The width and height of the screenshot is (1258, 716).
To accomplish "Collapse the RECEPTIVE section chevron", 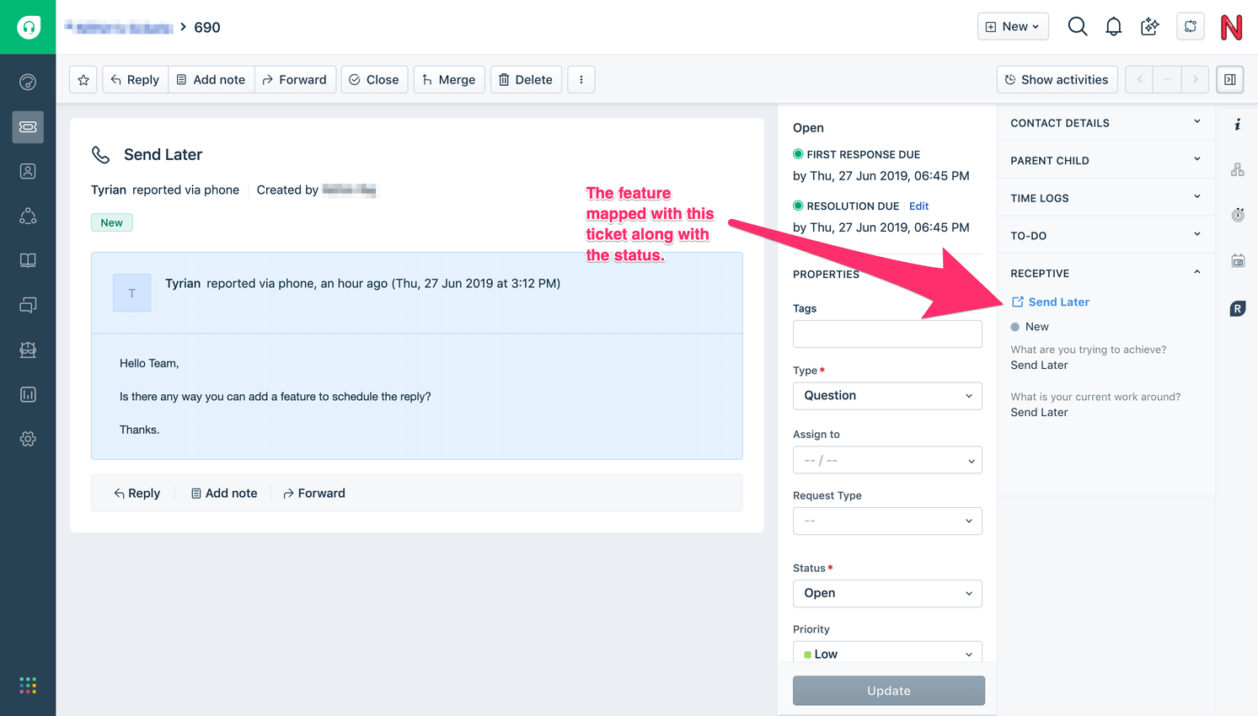I will pos(1196,271).
